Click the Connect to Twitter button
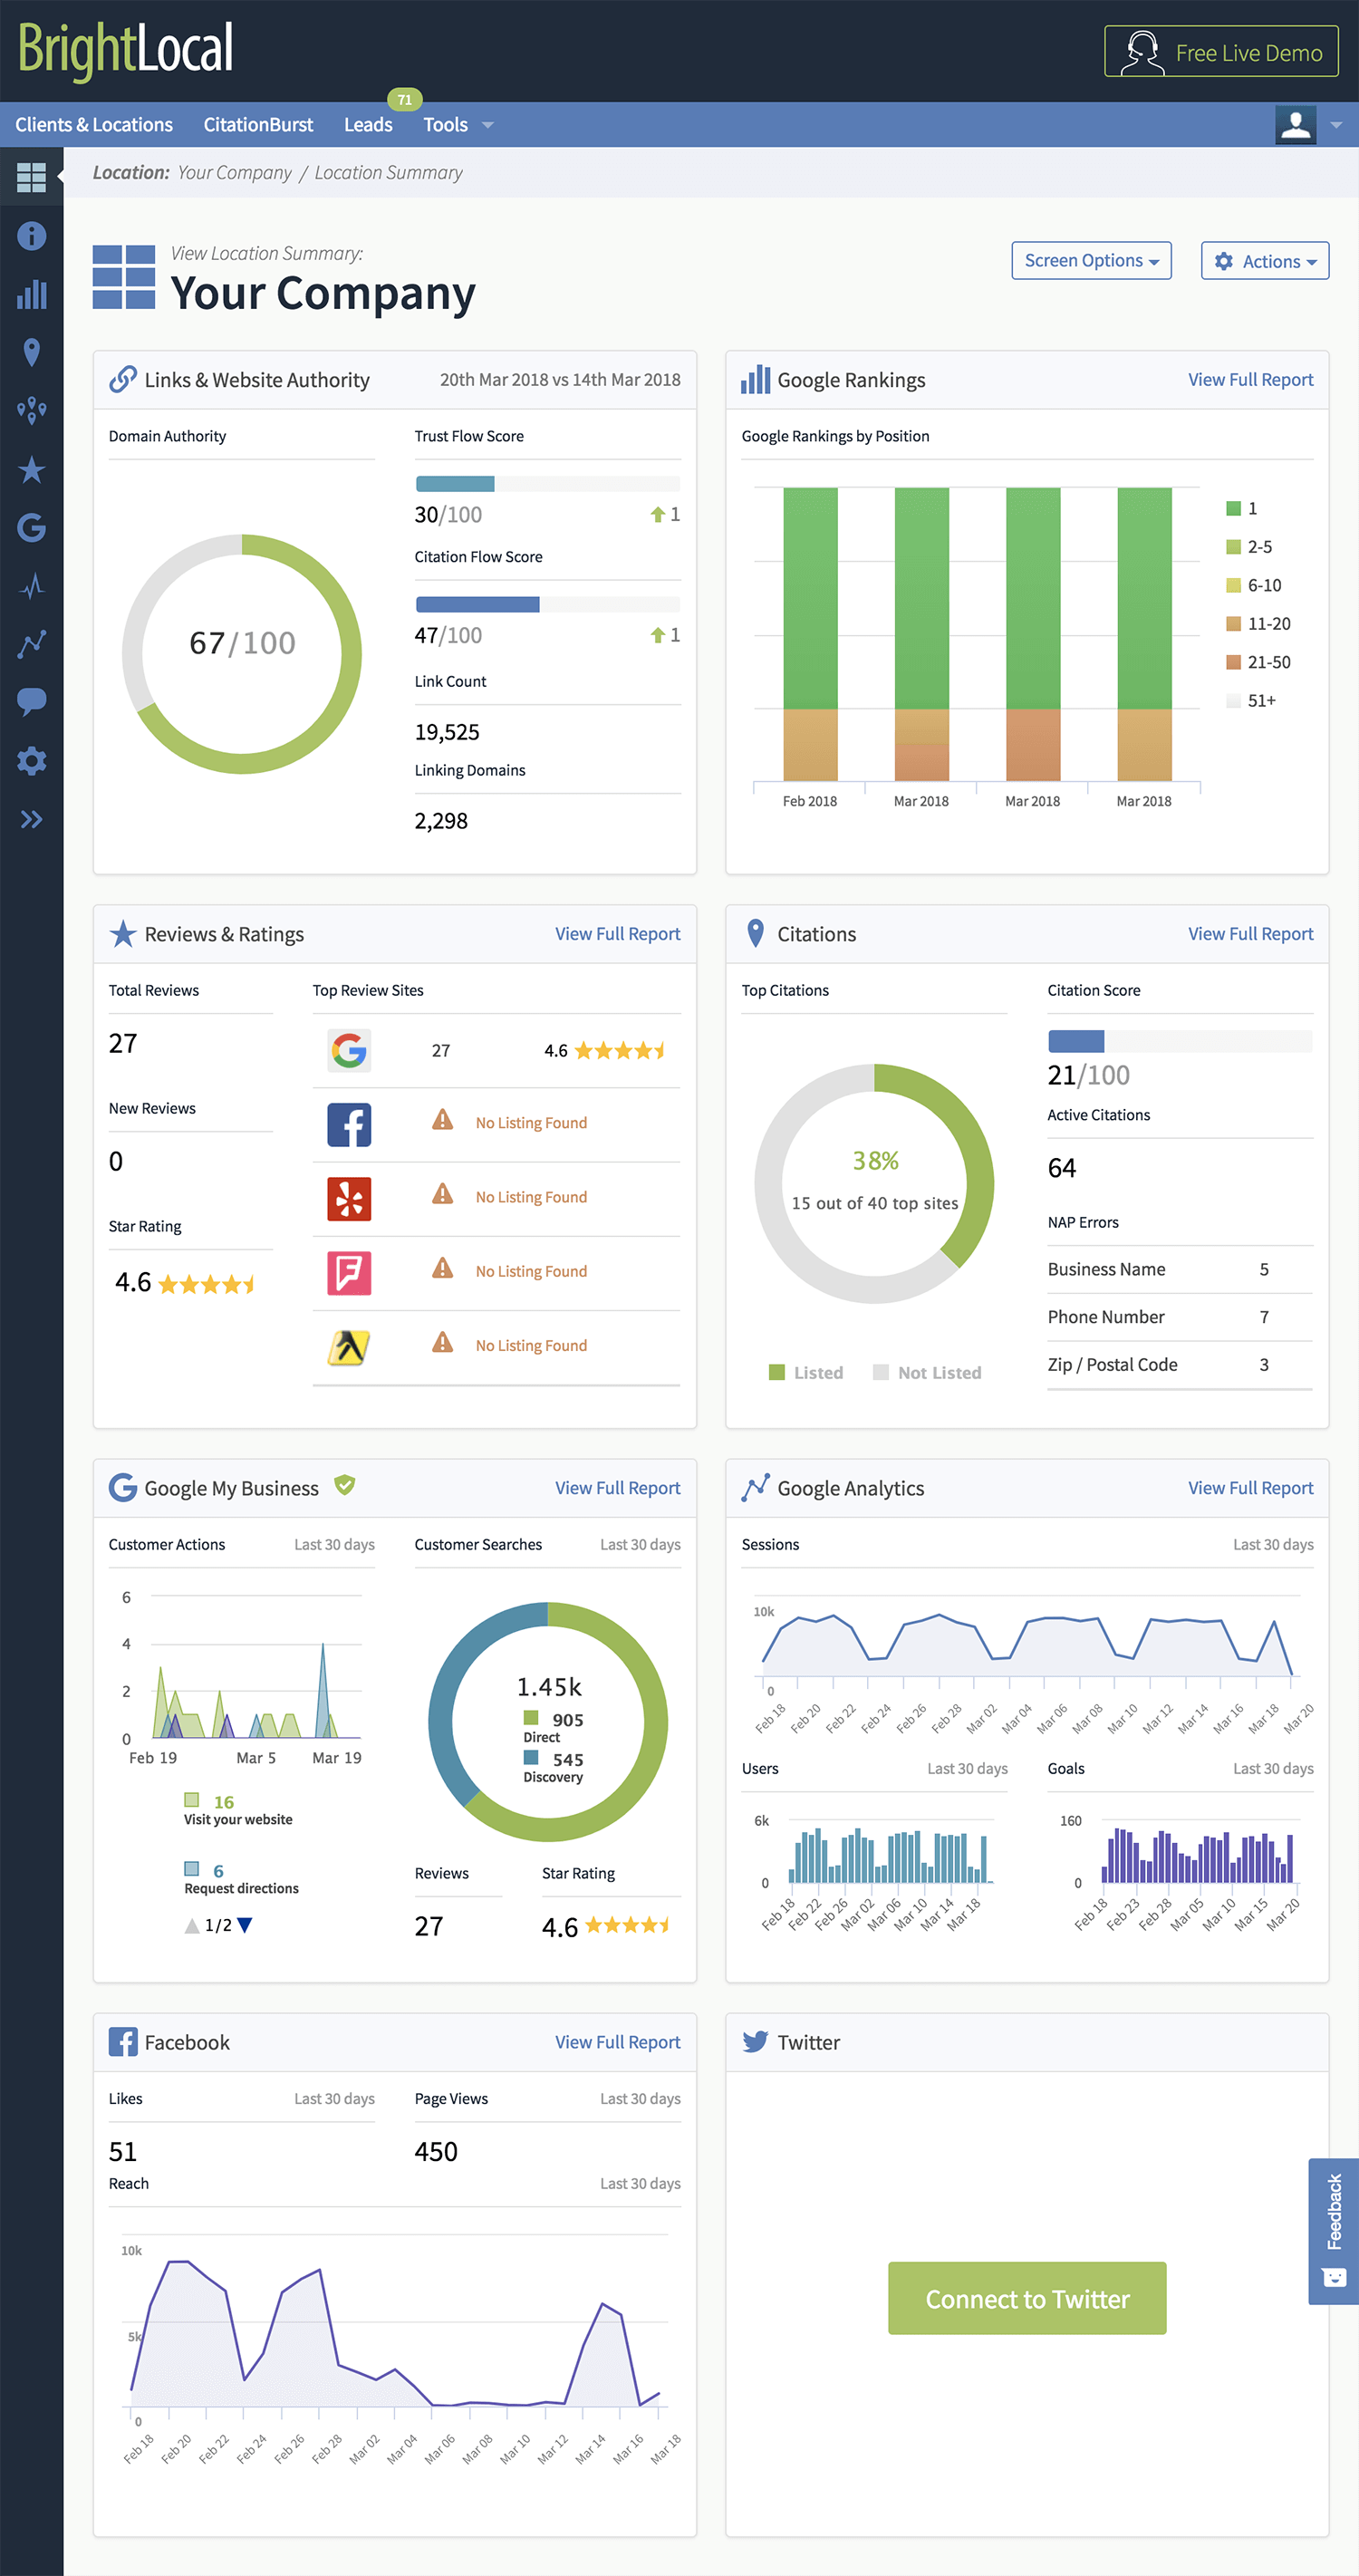 point(1027,2298)
